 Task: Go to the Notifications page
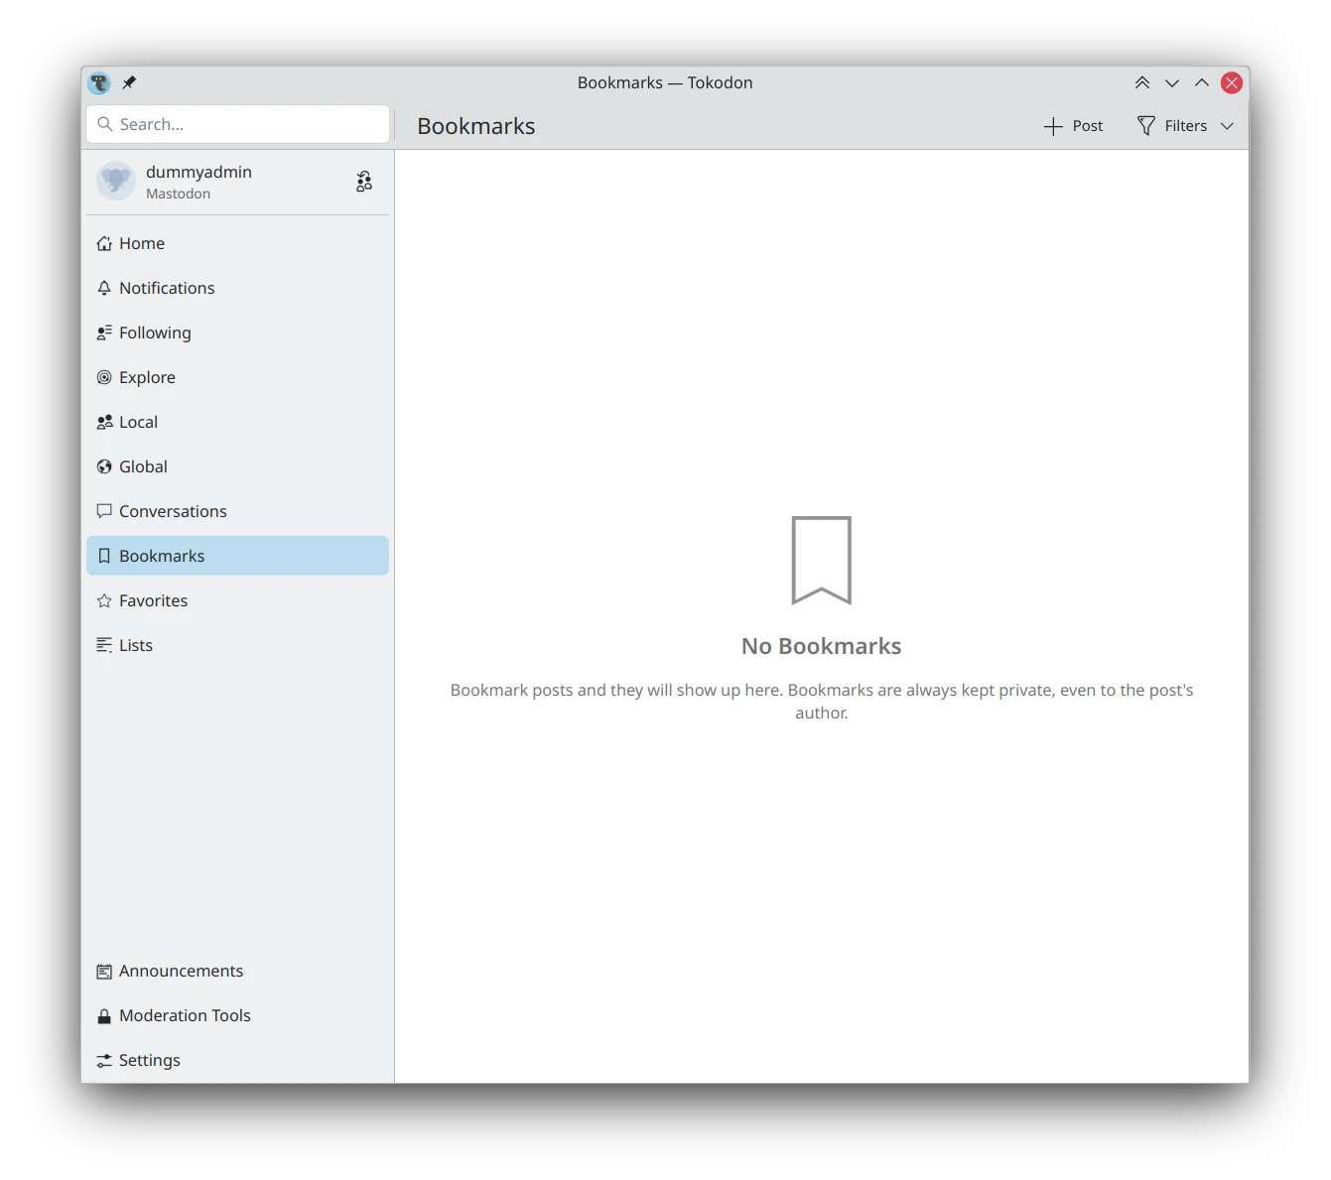[238, 289]
